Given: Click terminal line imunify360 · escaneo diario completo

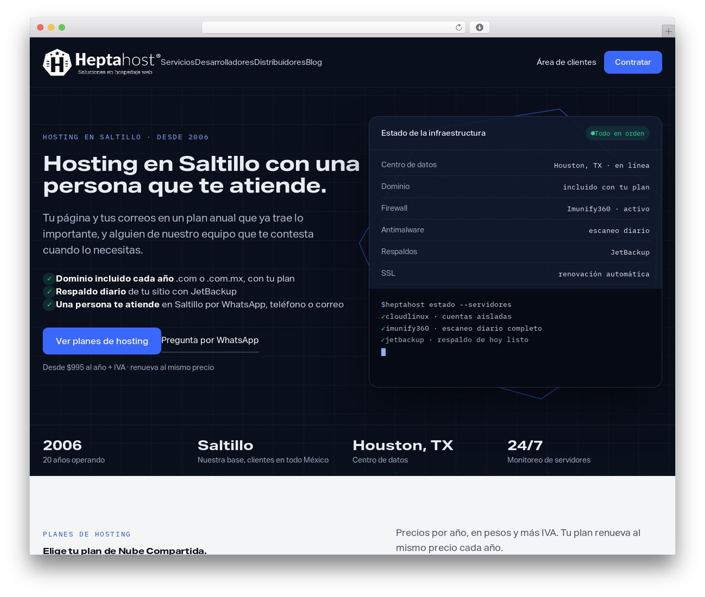Looking at the screenshot, I should 462,328.
